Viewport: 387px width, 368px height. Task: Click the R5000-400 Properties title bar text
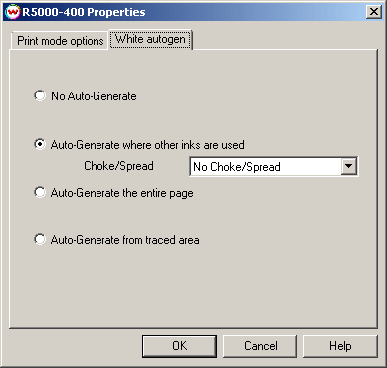[84, 12]
